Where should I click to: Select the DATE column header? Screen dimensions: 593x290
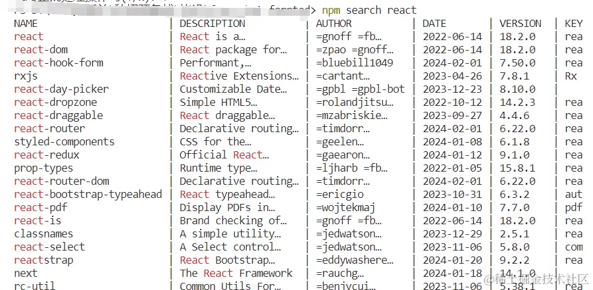point(434,24)
